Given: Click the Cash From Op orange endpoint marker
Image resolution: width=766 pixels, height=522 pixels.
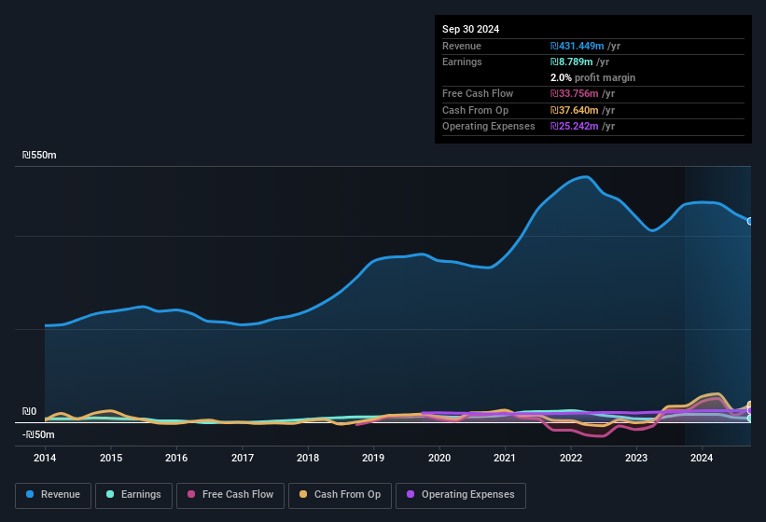Looking at the screenshot, I should tap(750, 405).
